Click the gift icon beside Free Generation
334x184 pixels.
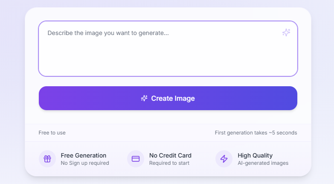tap(47, 159)
